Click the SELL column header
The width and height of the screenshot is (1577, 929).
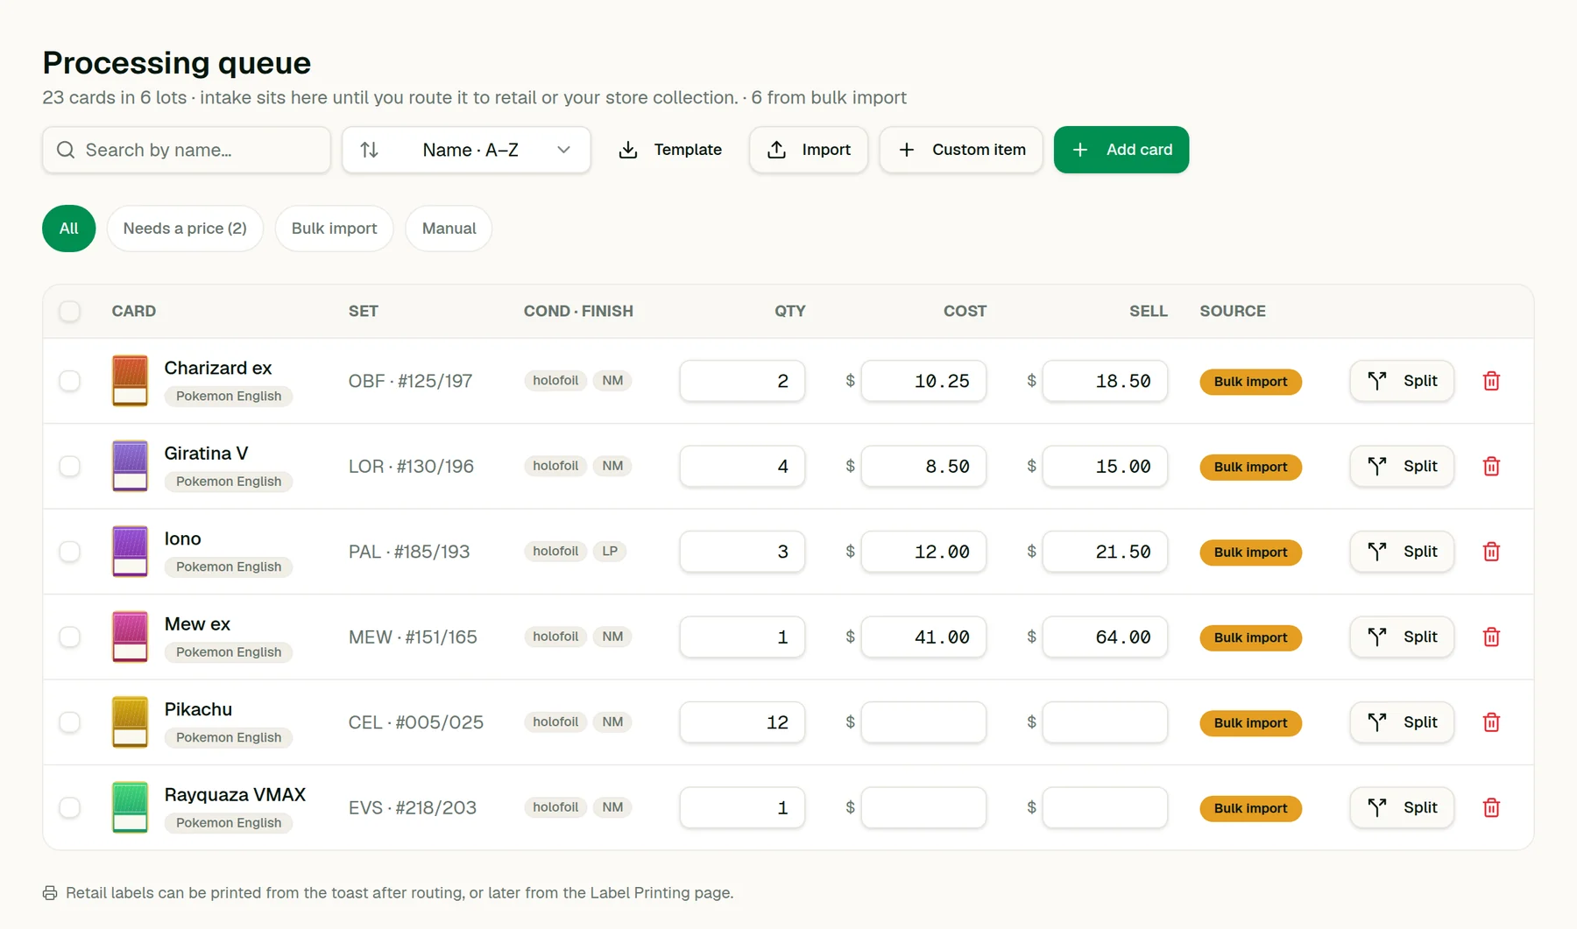coord(1148,311)
